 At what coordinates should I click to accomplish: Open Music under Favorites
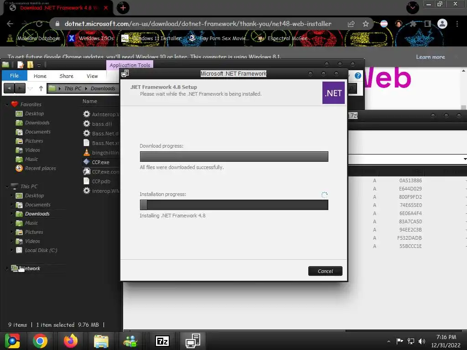(x=31, y=159)
